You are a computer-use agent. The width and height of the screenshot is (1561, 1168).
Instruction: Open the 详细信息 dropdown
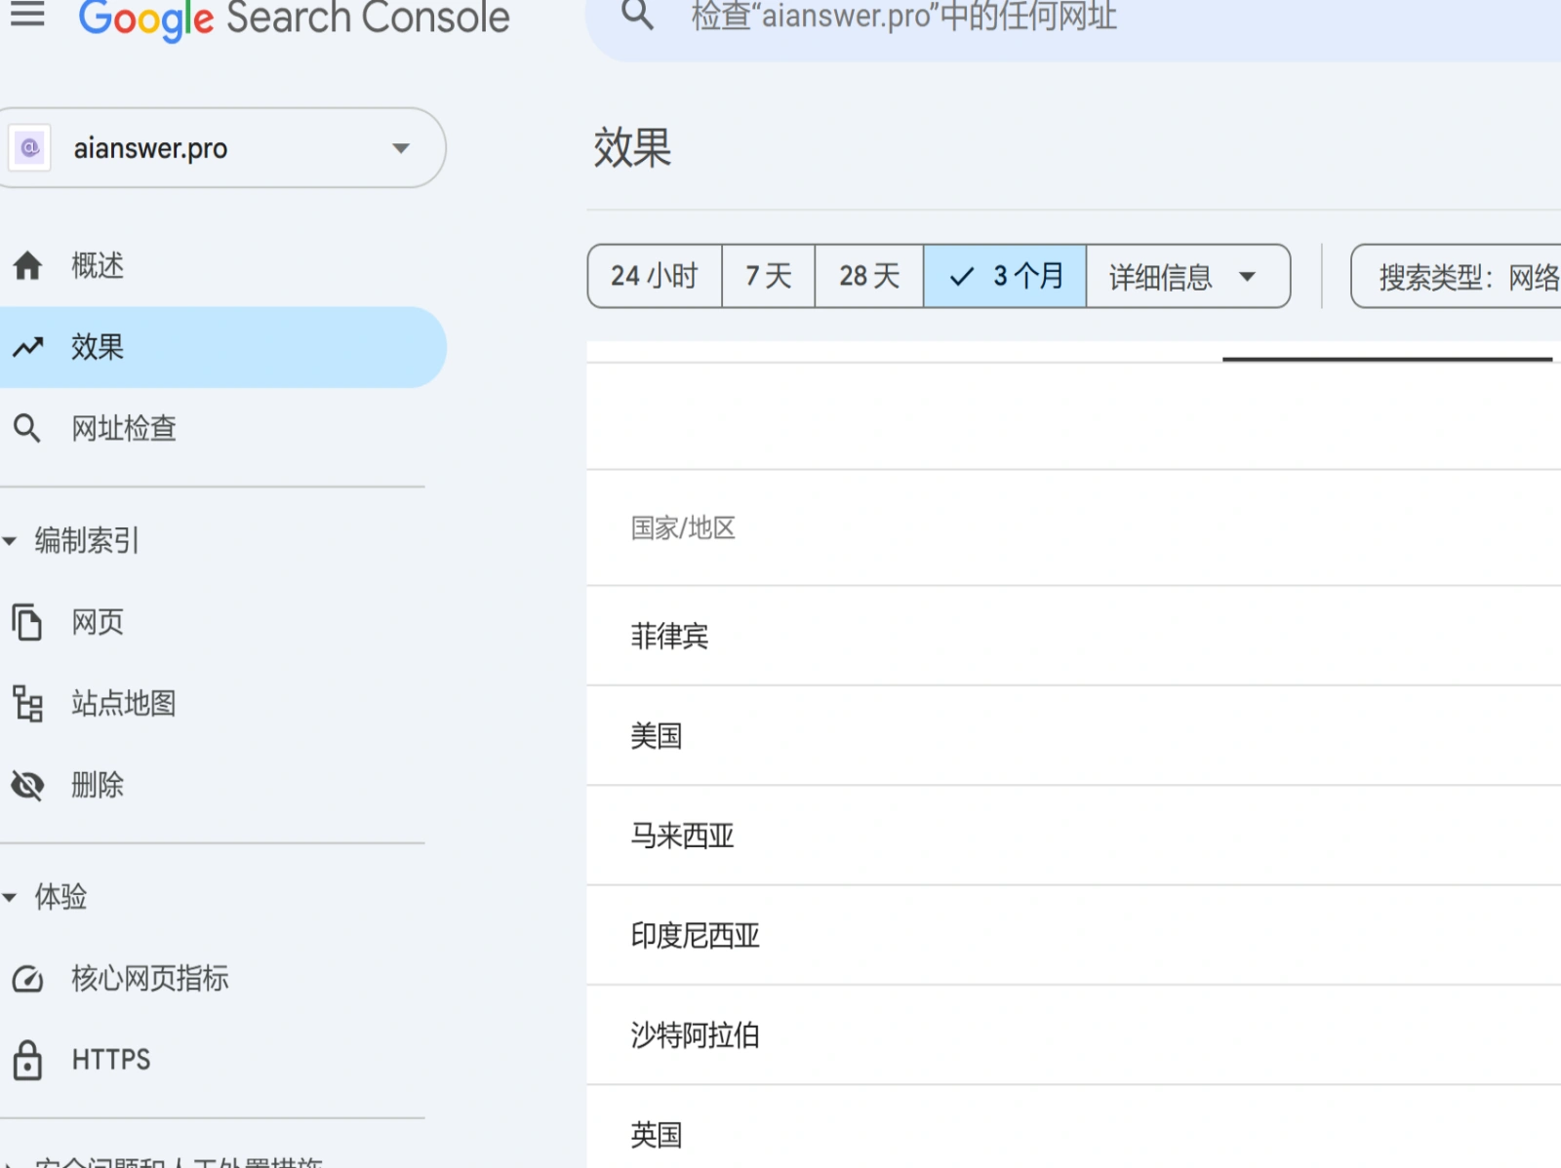(1186, 276)
